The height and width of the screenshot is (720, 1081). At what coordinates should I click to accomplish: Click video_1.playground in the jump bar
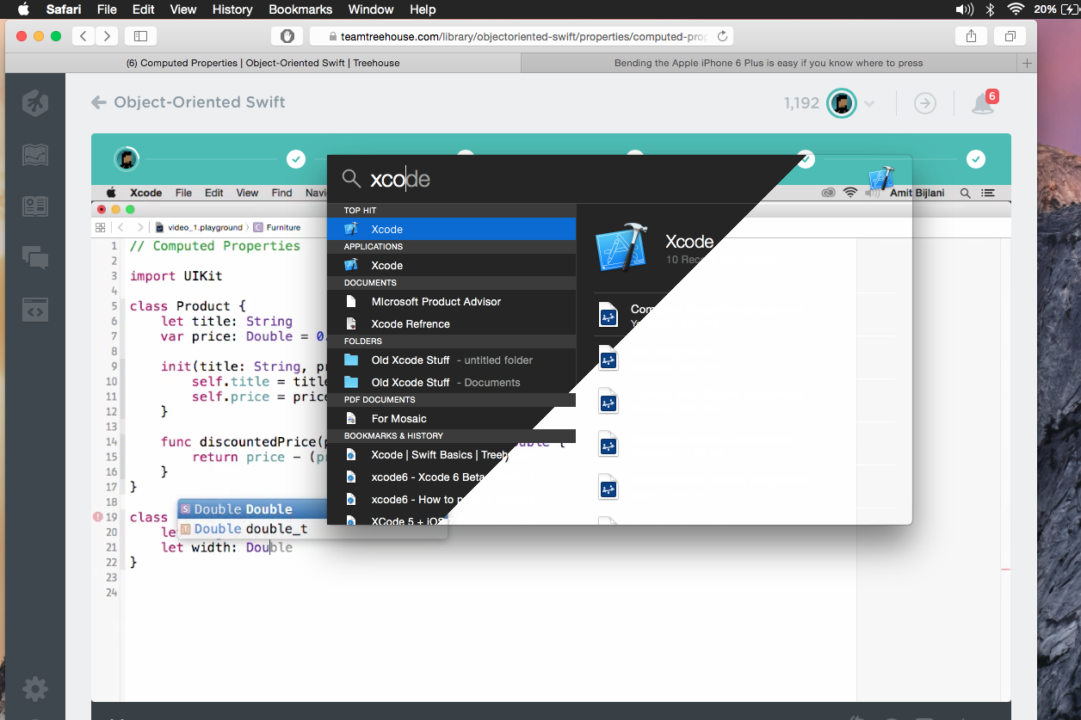[x=199, y=227]
